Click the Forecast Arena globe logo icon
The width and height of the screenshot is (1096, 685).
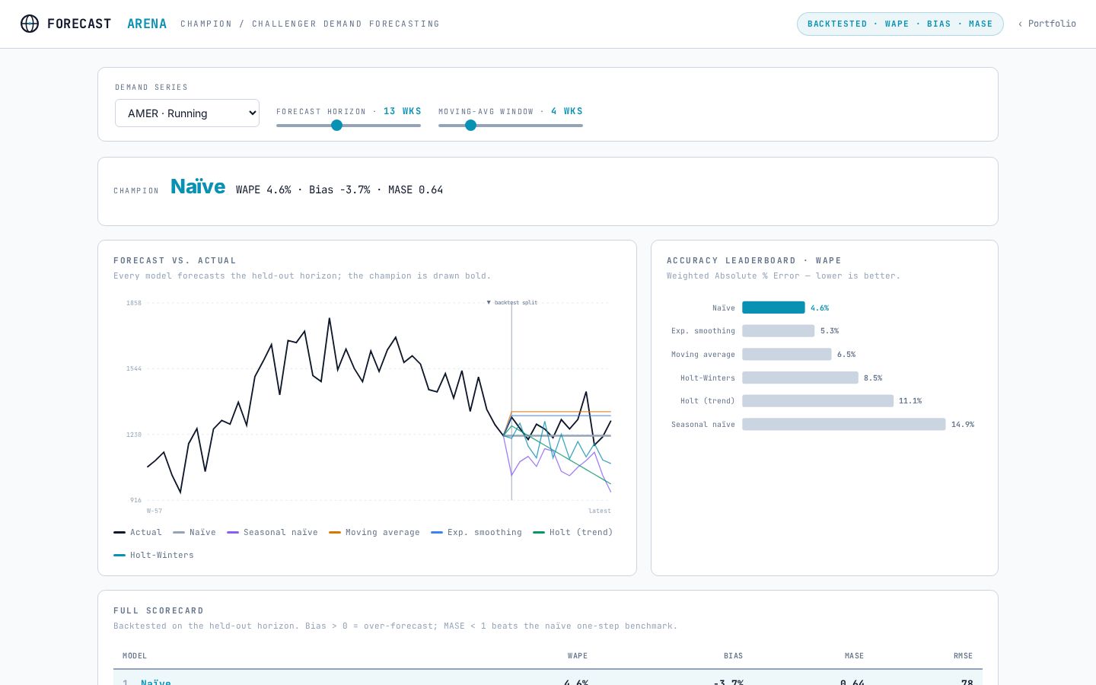click(x=30, y=24)
